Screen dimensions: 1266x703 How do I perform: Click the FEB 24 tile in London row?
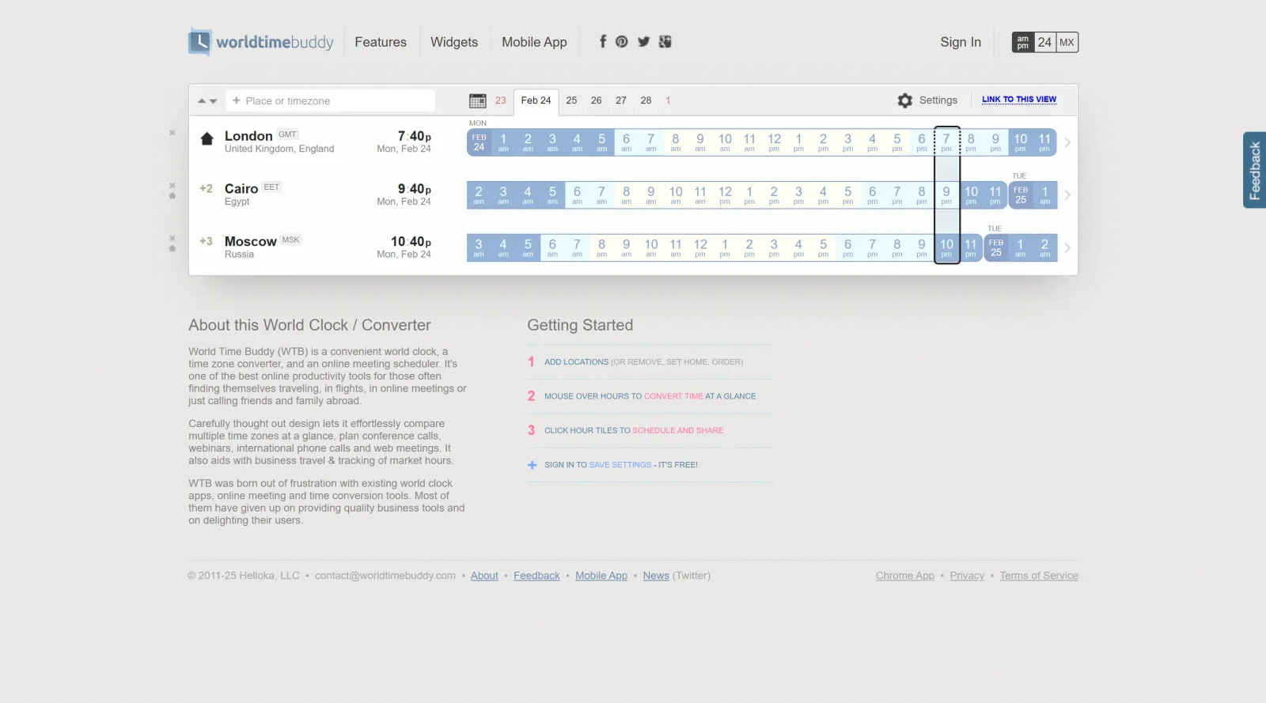tap(479, 142)
